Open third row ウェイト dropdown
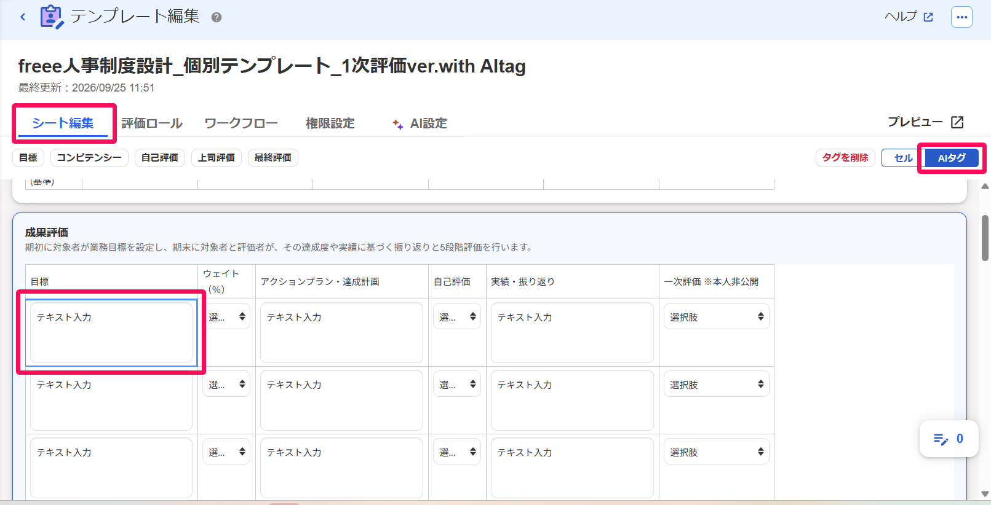Image resolution: width=991 pixels, height=505 pixels. tap(226, 452)
